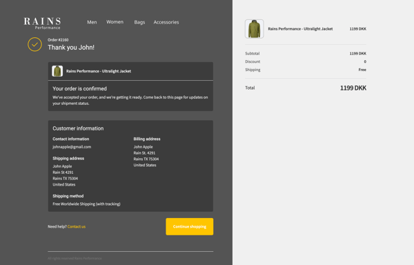The image size is (414, 265).
Task: Click the Subtotal label
Action: pos(252,53)
